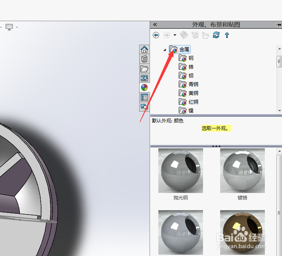
Task: Click the tree scrollbar up arrow
Action: tap(280, 49)
